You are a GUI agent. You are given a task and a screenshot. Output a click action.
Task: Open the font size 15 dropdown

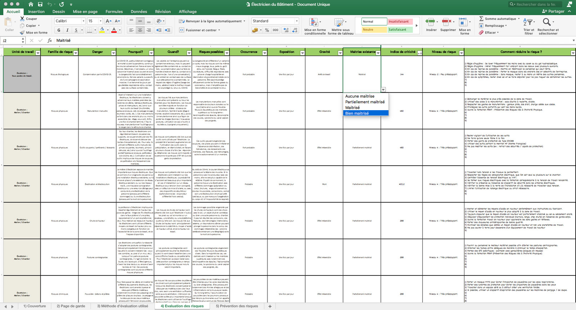click(100, 21)
